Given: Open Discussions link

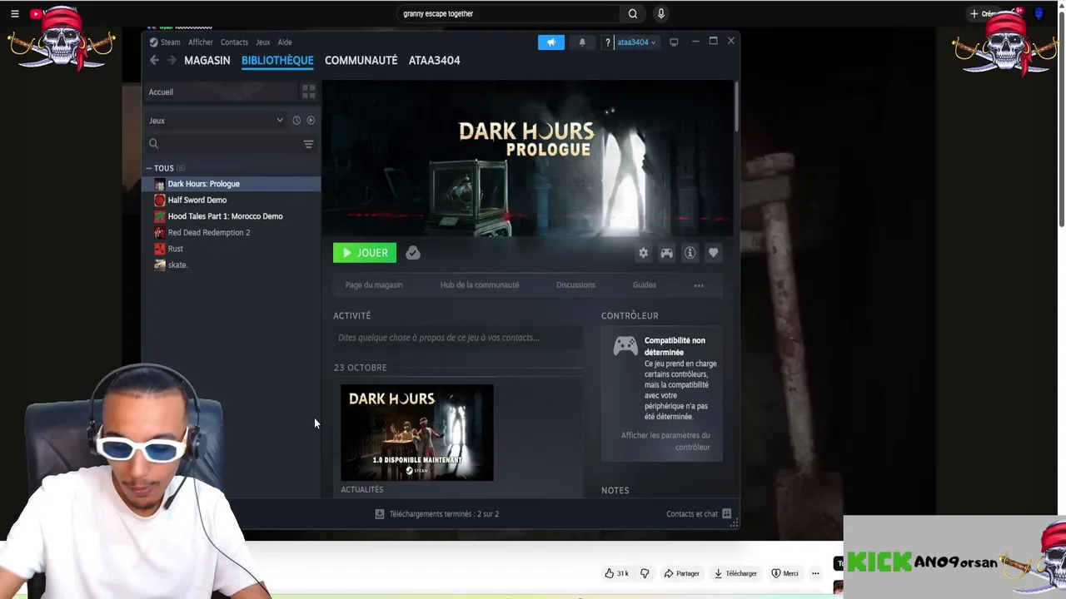Looking at the screenshot, I should tap(575, 285).
